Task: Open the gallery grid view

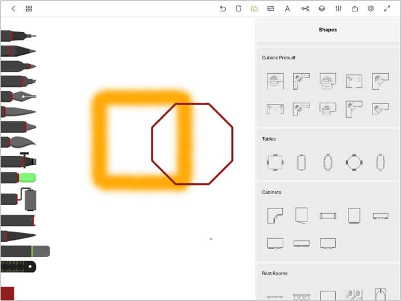Action: tap(29, 9)
